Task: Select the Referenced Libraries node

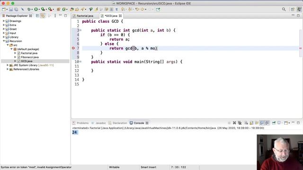Action: point(26,69)
